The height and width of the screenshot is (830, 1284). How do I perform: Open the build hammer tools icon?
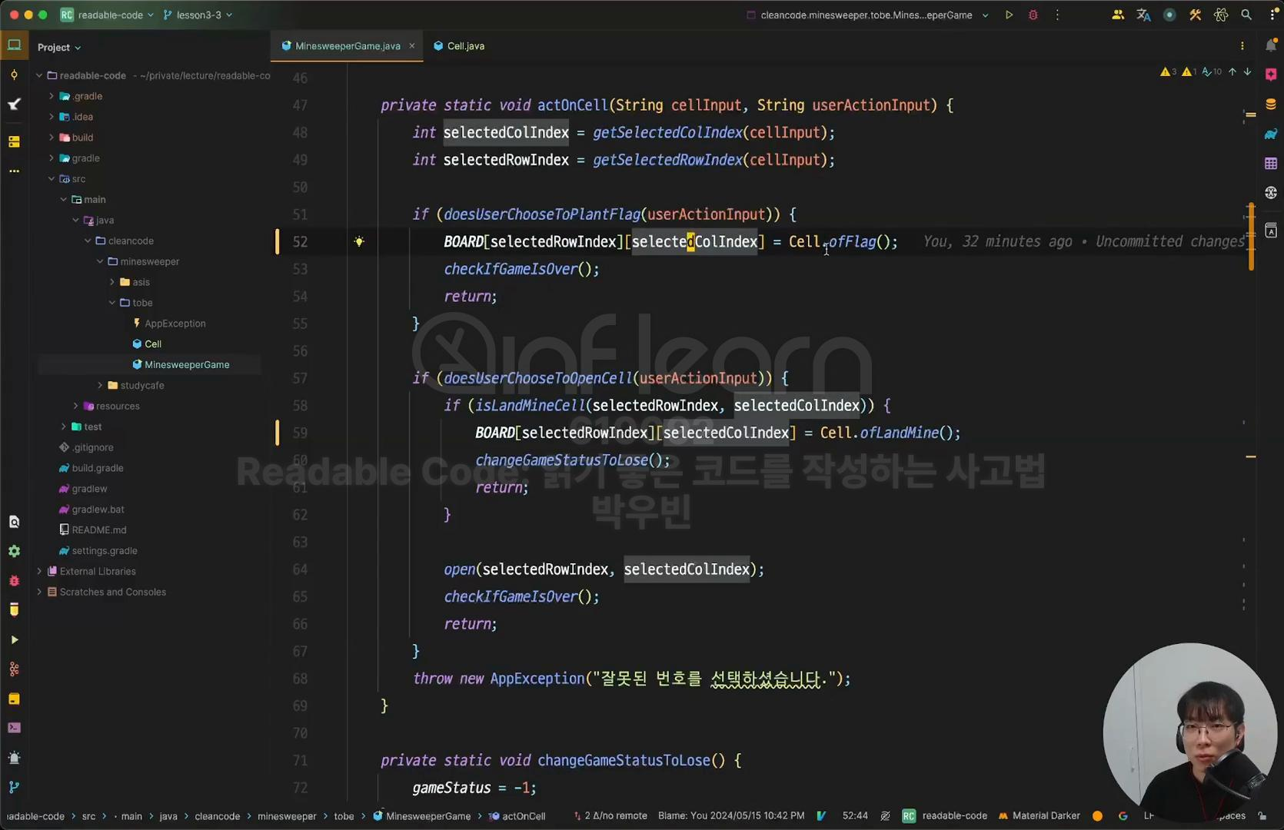pyautogui.click(x=1195, y=15)
